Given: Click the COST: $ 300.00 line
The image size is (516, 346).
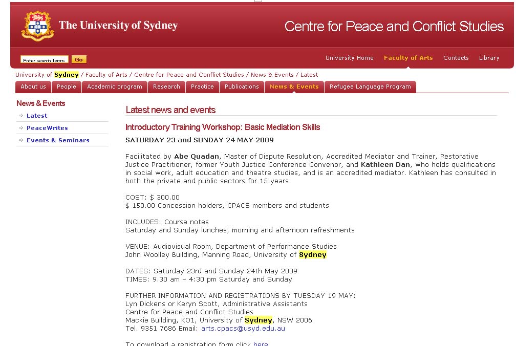Looking at the screenshot, I should 153,198.
